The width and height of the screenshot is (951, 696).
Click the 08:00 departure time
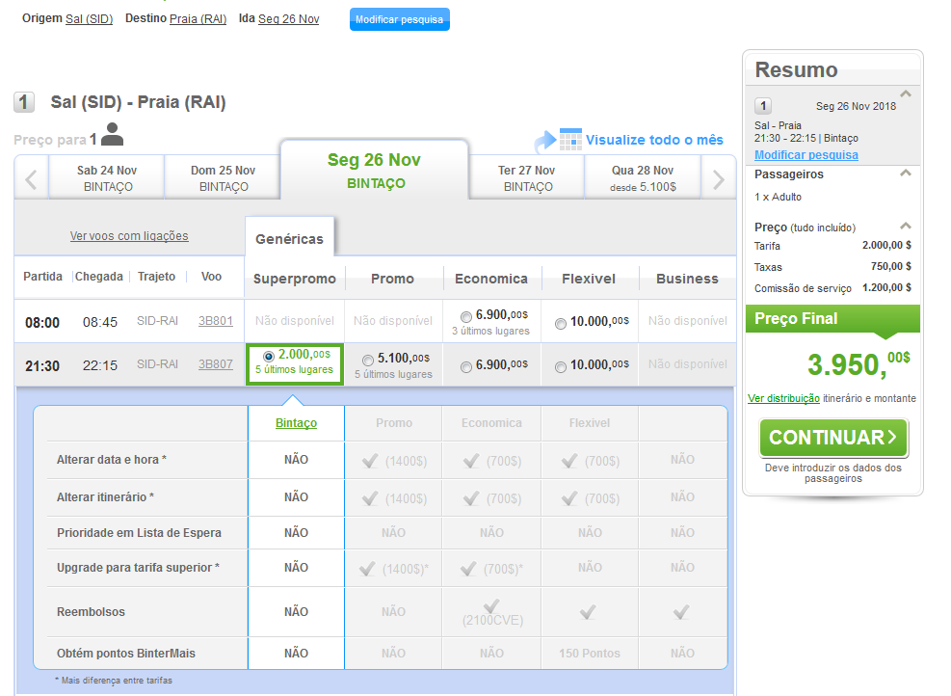41,322
